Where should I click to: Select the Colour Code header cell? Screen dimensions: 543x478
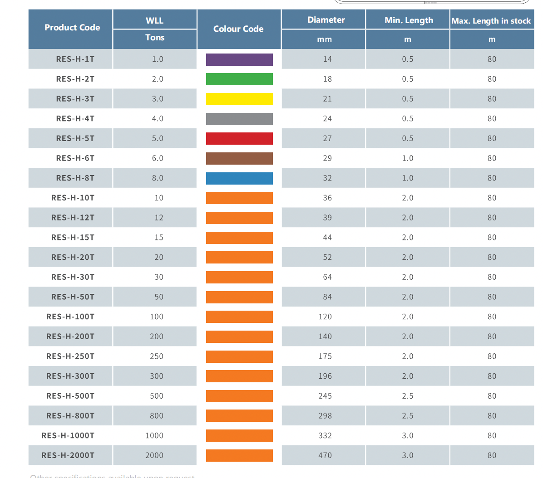(238, 29)
